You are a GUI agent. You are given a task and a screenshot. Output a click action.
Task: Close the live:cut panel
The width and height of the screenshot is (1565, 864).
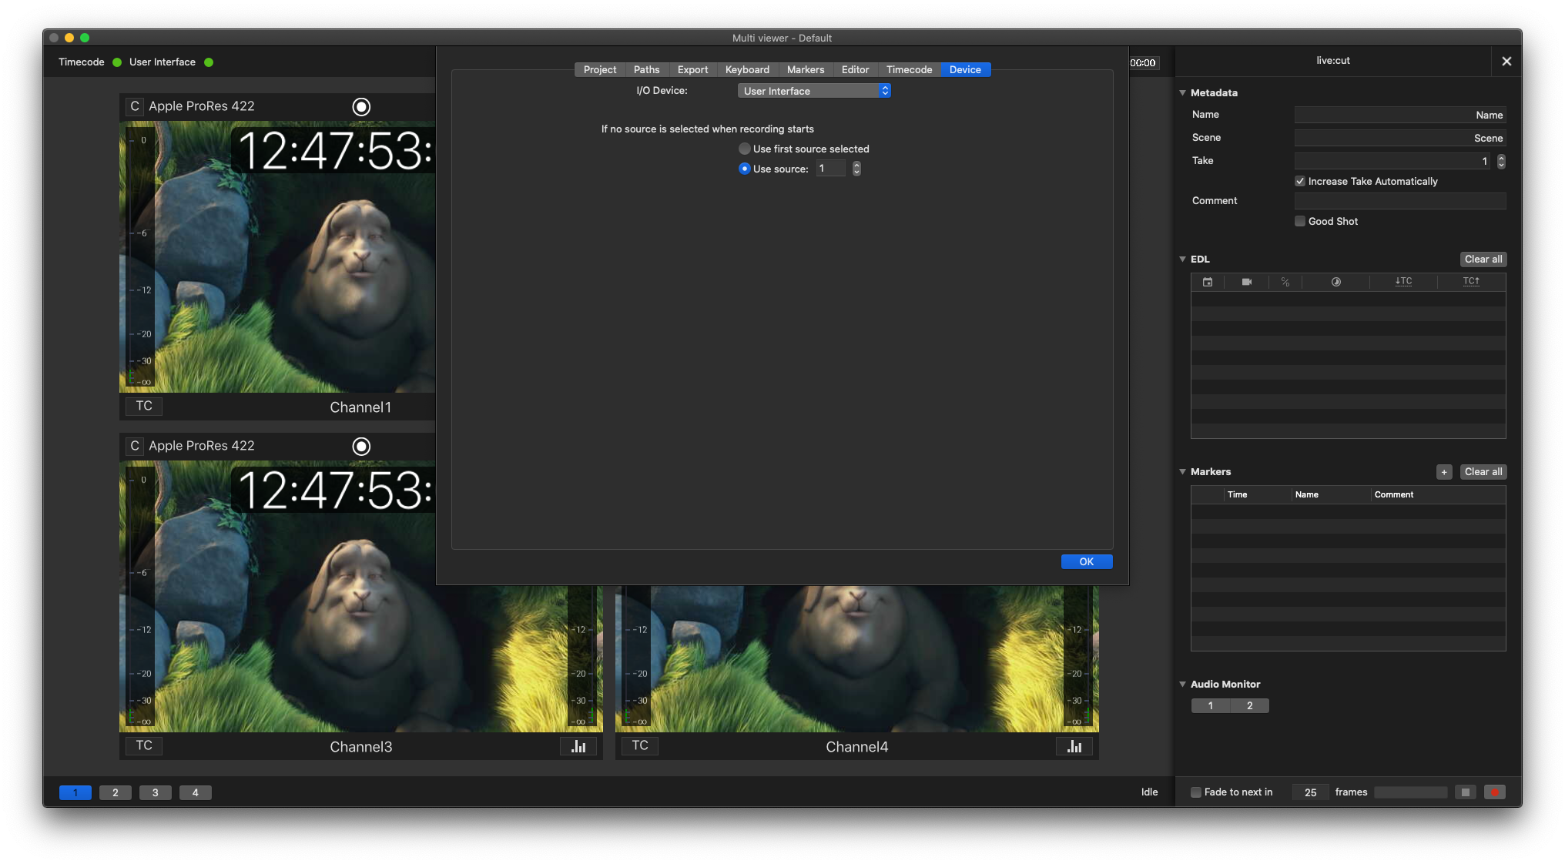1506,61
